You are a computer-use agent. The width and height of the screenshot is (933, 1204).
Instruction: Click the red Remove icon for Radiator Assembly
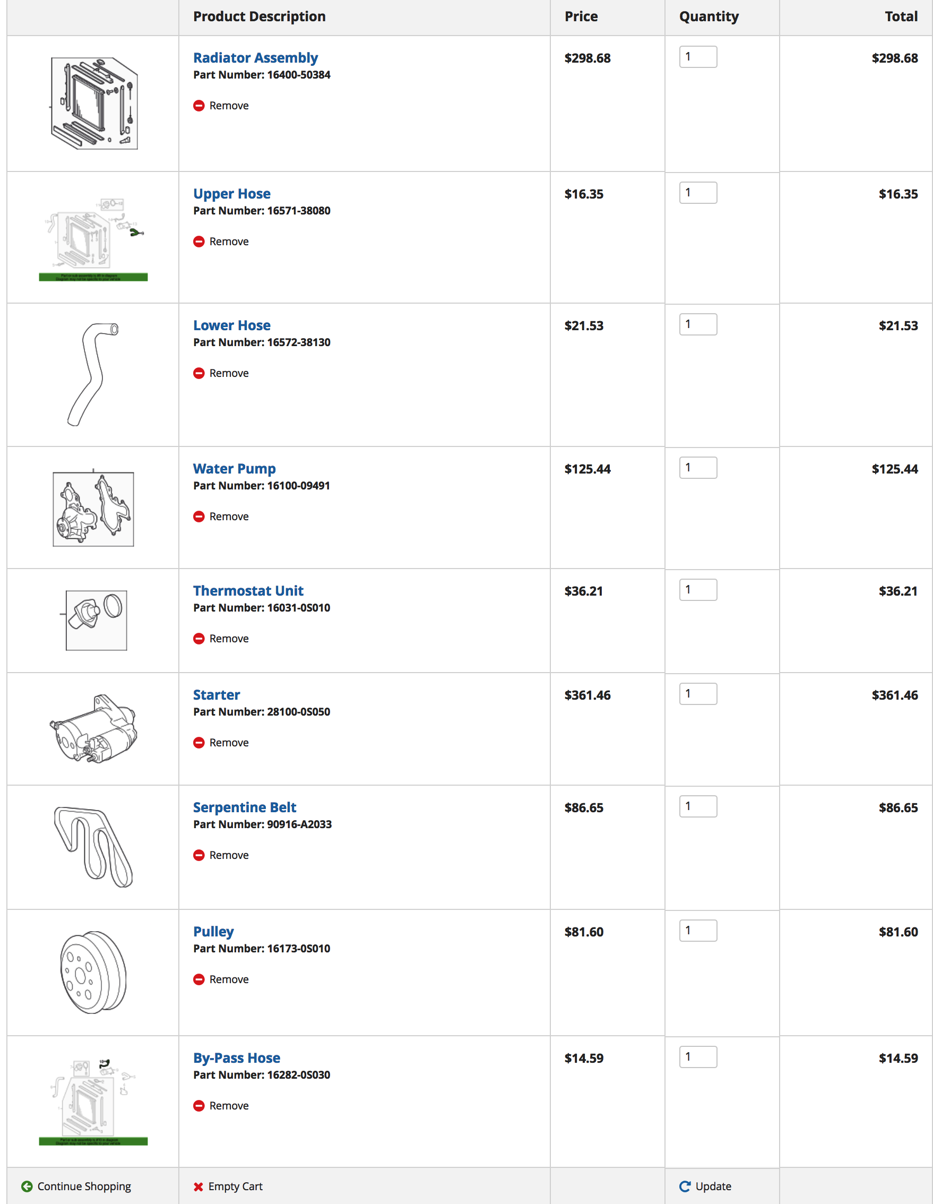199,106
